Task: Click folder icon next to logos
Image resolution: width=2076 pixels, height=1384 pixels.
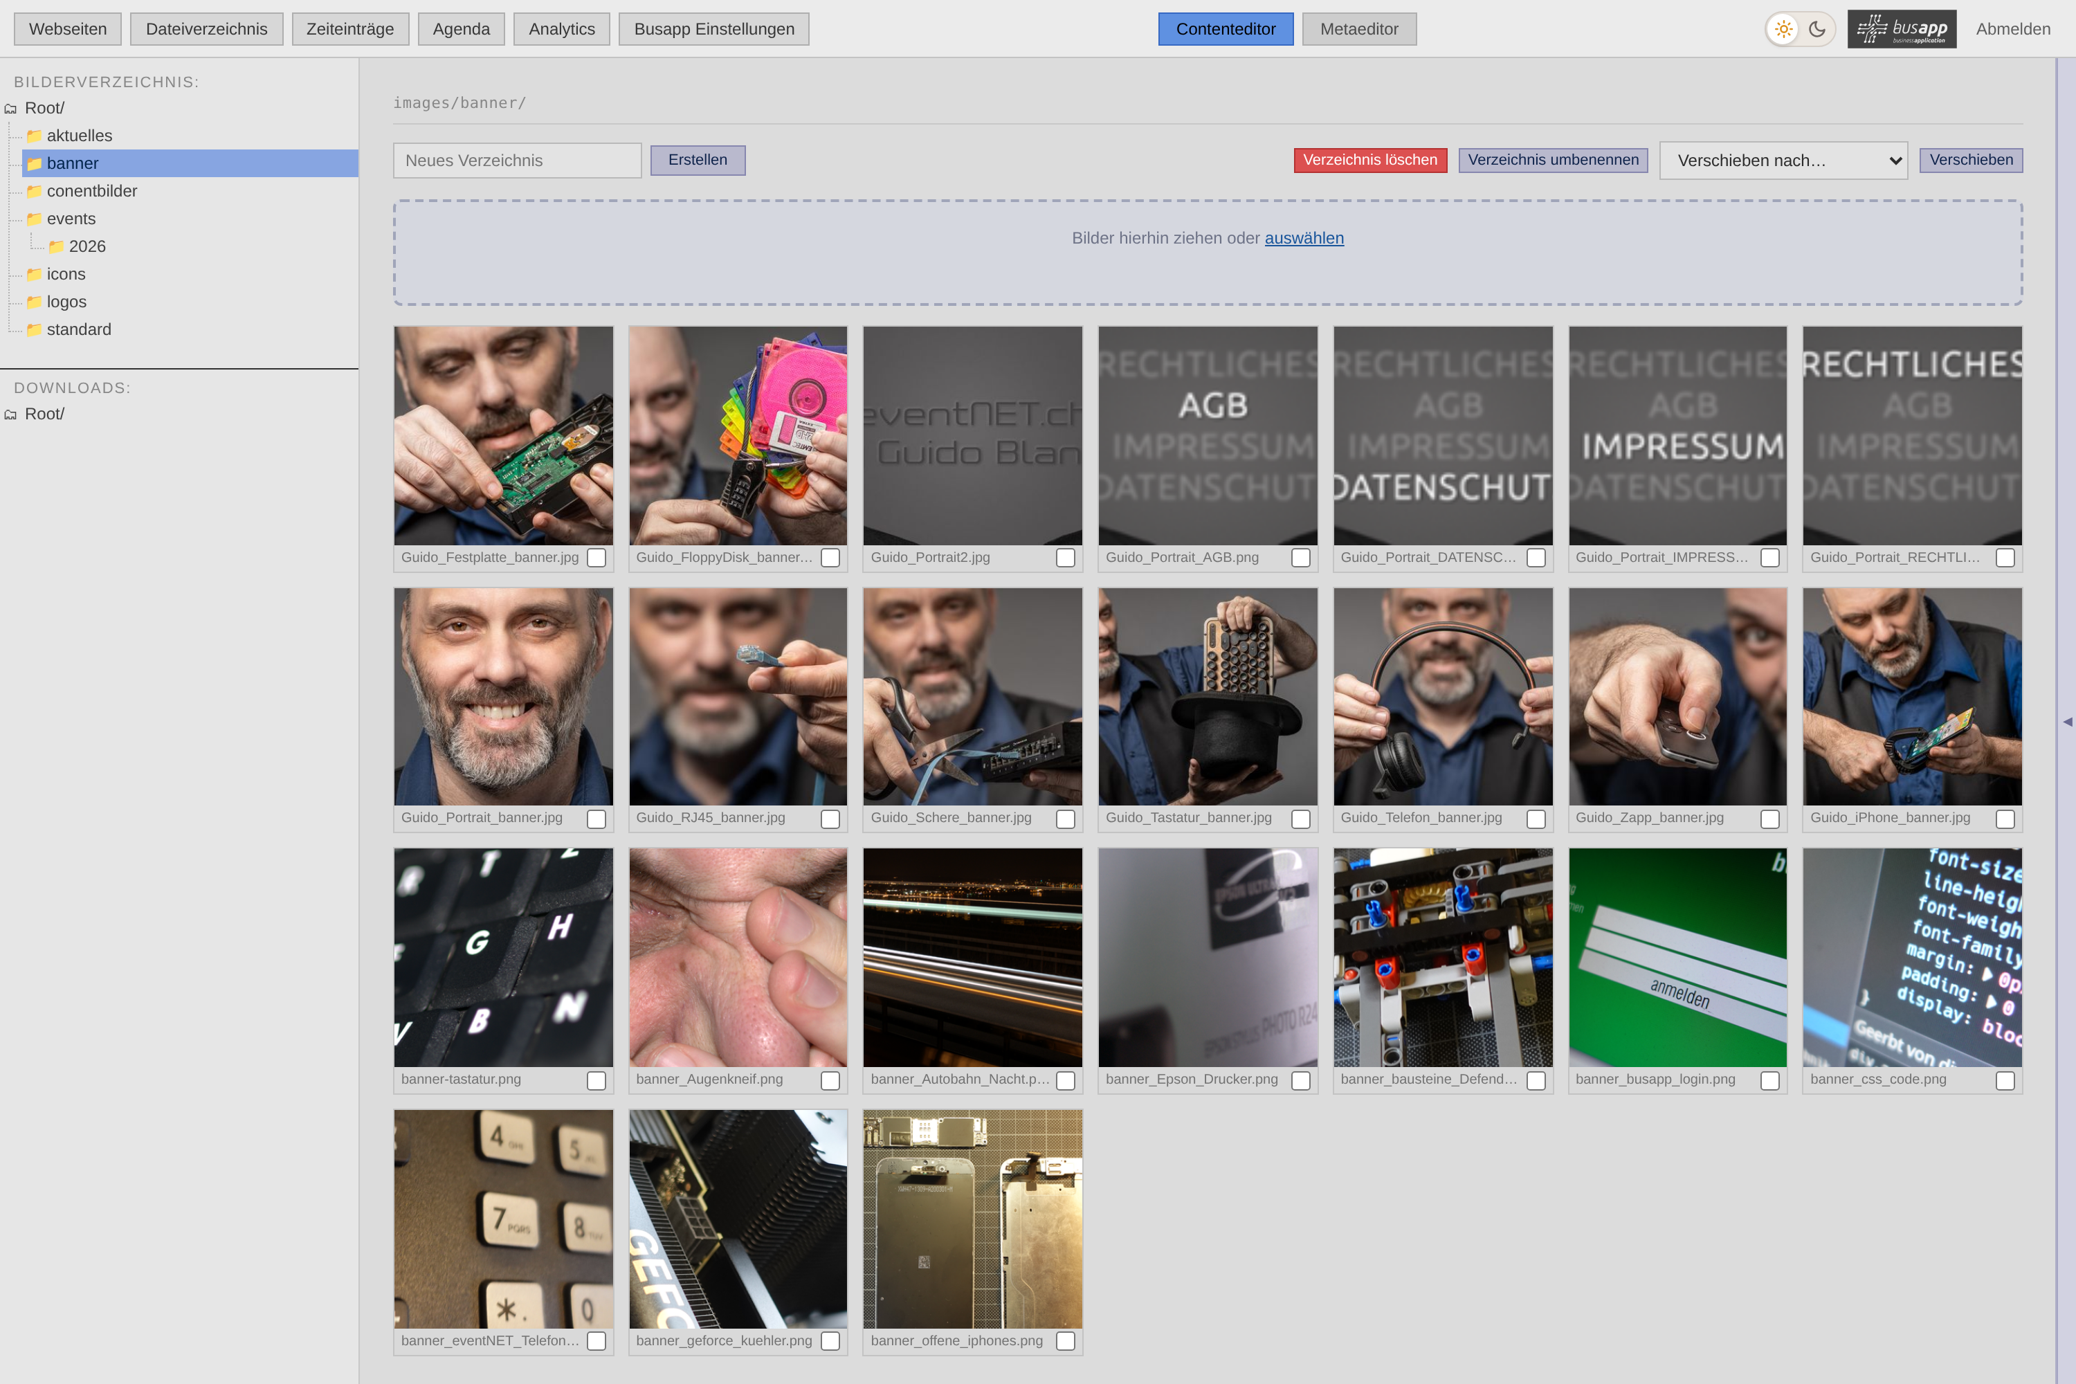Action: [35, 302]
